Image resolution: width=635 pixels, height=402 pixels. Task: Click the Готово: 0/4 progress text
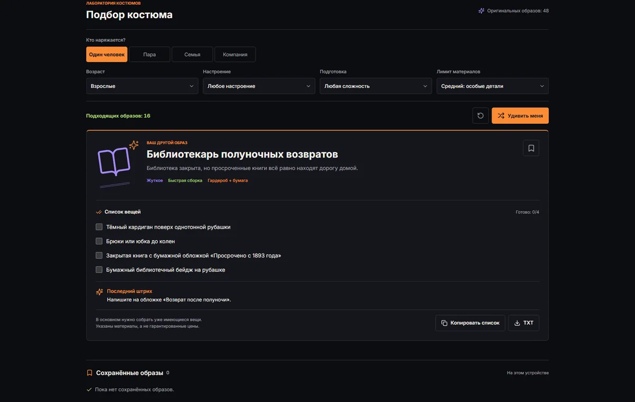[x=528, y=212]
